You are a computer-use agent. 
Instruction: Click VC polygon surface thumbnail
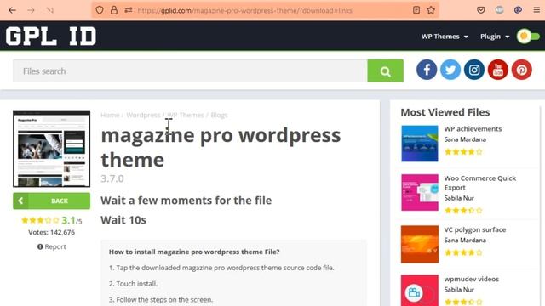[420, 244]
